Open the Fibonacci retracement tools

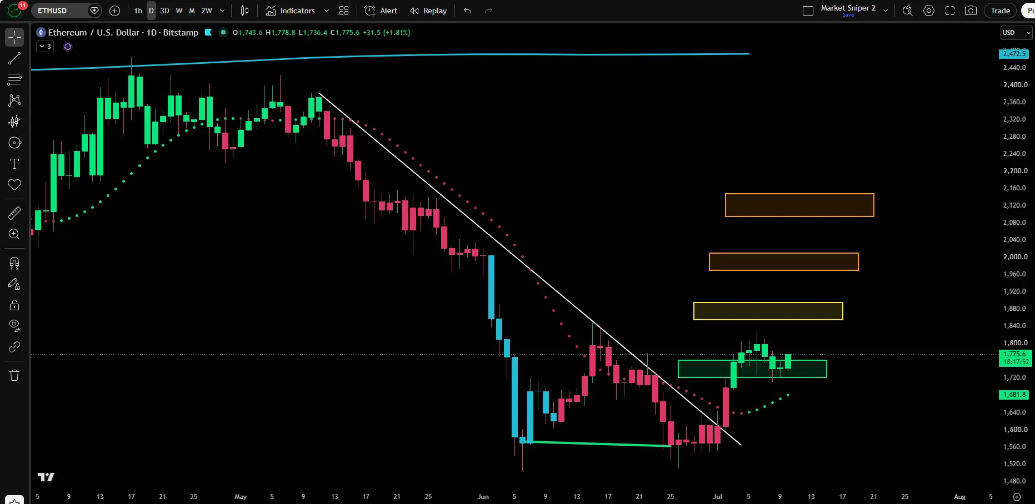point(14,79)
